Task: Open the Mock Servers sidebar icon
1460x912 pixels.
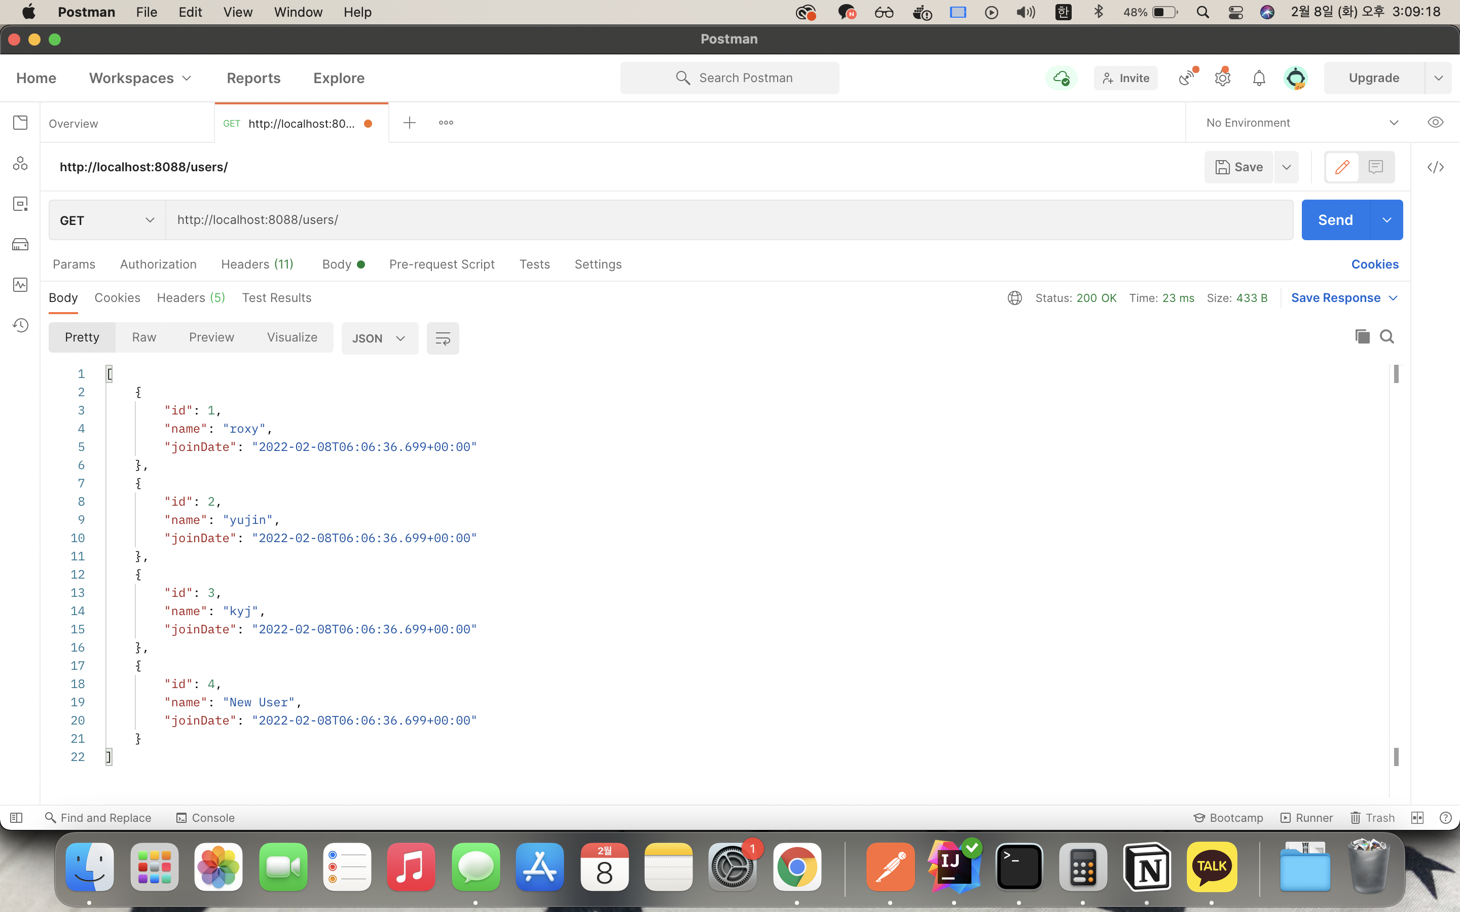Action: (20, 244)
